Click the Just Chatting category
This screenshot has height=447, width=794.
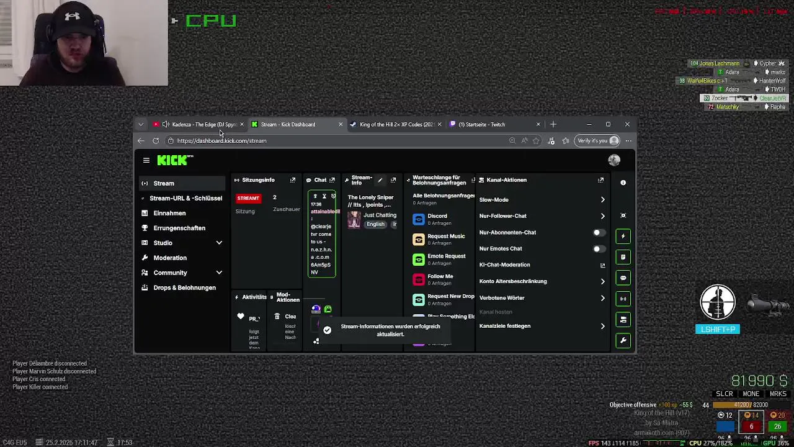pos(380,215)
